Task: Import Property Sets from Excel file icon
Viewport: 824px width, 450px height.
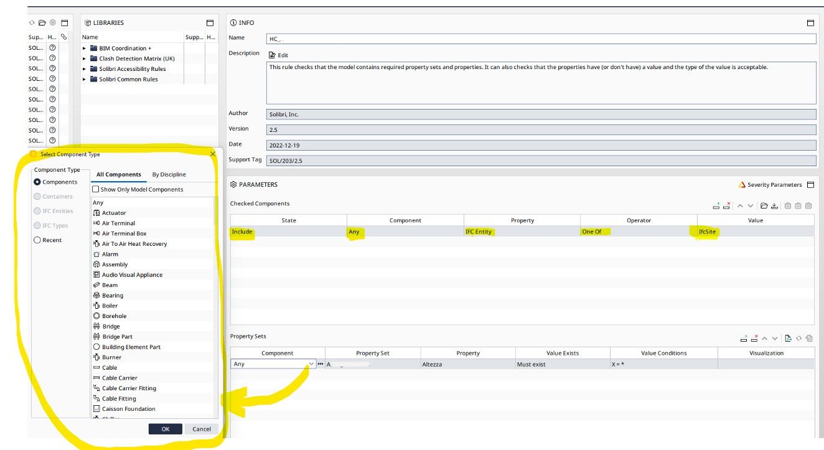Action: 788,339
